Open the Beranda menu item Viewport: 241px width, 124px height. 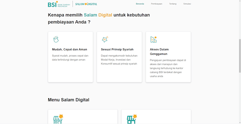tap(140, 4)
